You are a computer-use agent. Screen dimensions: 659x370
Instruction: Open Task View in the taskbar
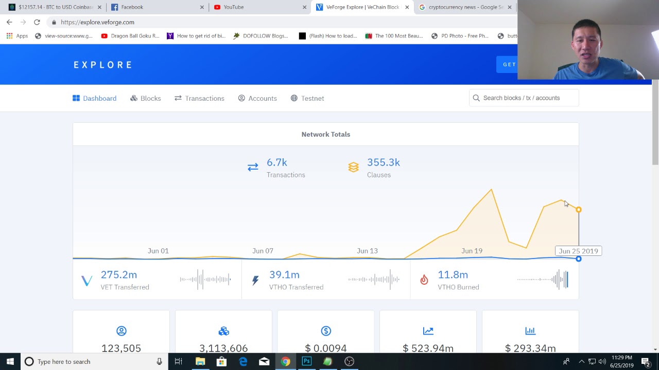pyautogui.click(x=179, y=362)
